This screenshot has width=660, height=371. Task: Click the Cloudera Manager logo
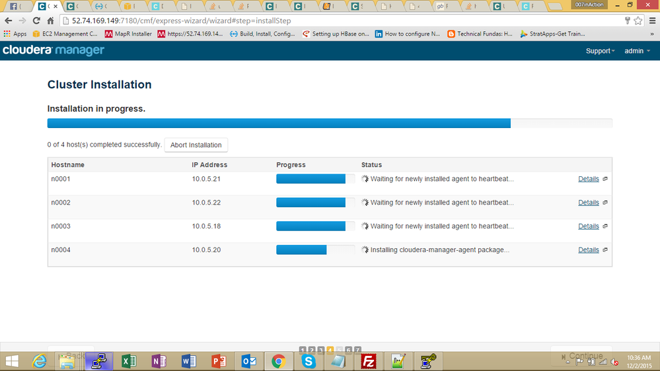54,50
